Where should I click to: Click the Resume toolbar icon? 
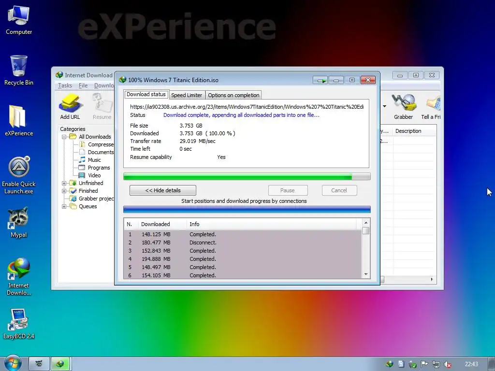pos(102,107)
